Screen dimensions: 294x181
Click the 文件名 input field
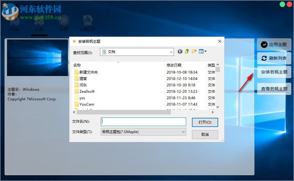pyautogui.click(x=143, y=121)
